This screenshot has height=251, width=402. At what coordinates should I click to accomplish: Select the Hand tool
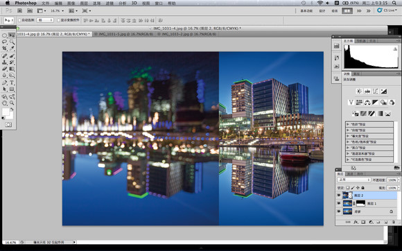pos(4,103)
